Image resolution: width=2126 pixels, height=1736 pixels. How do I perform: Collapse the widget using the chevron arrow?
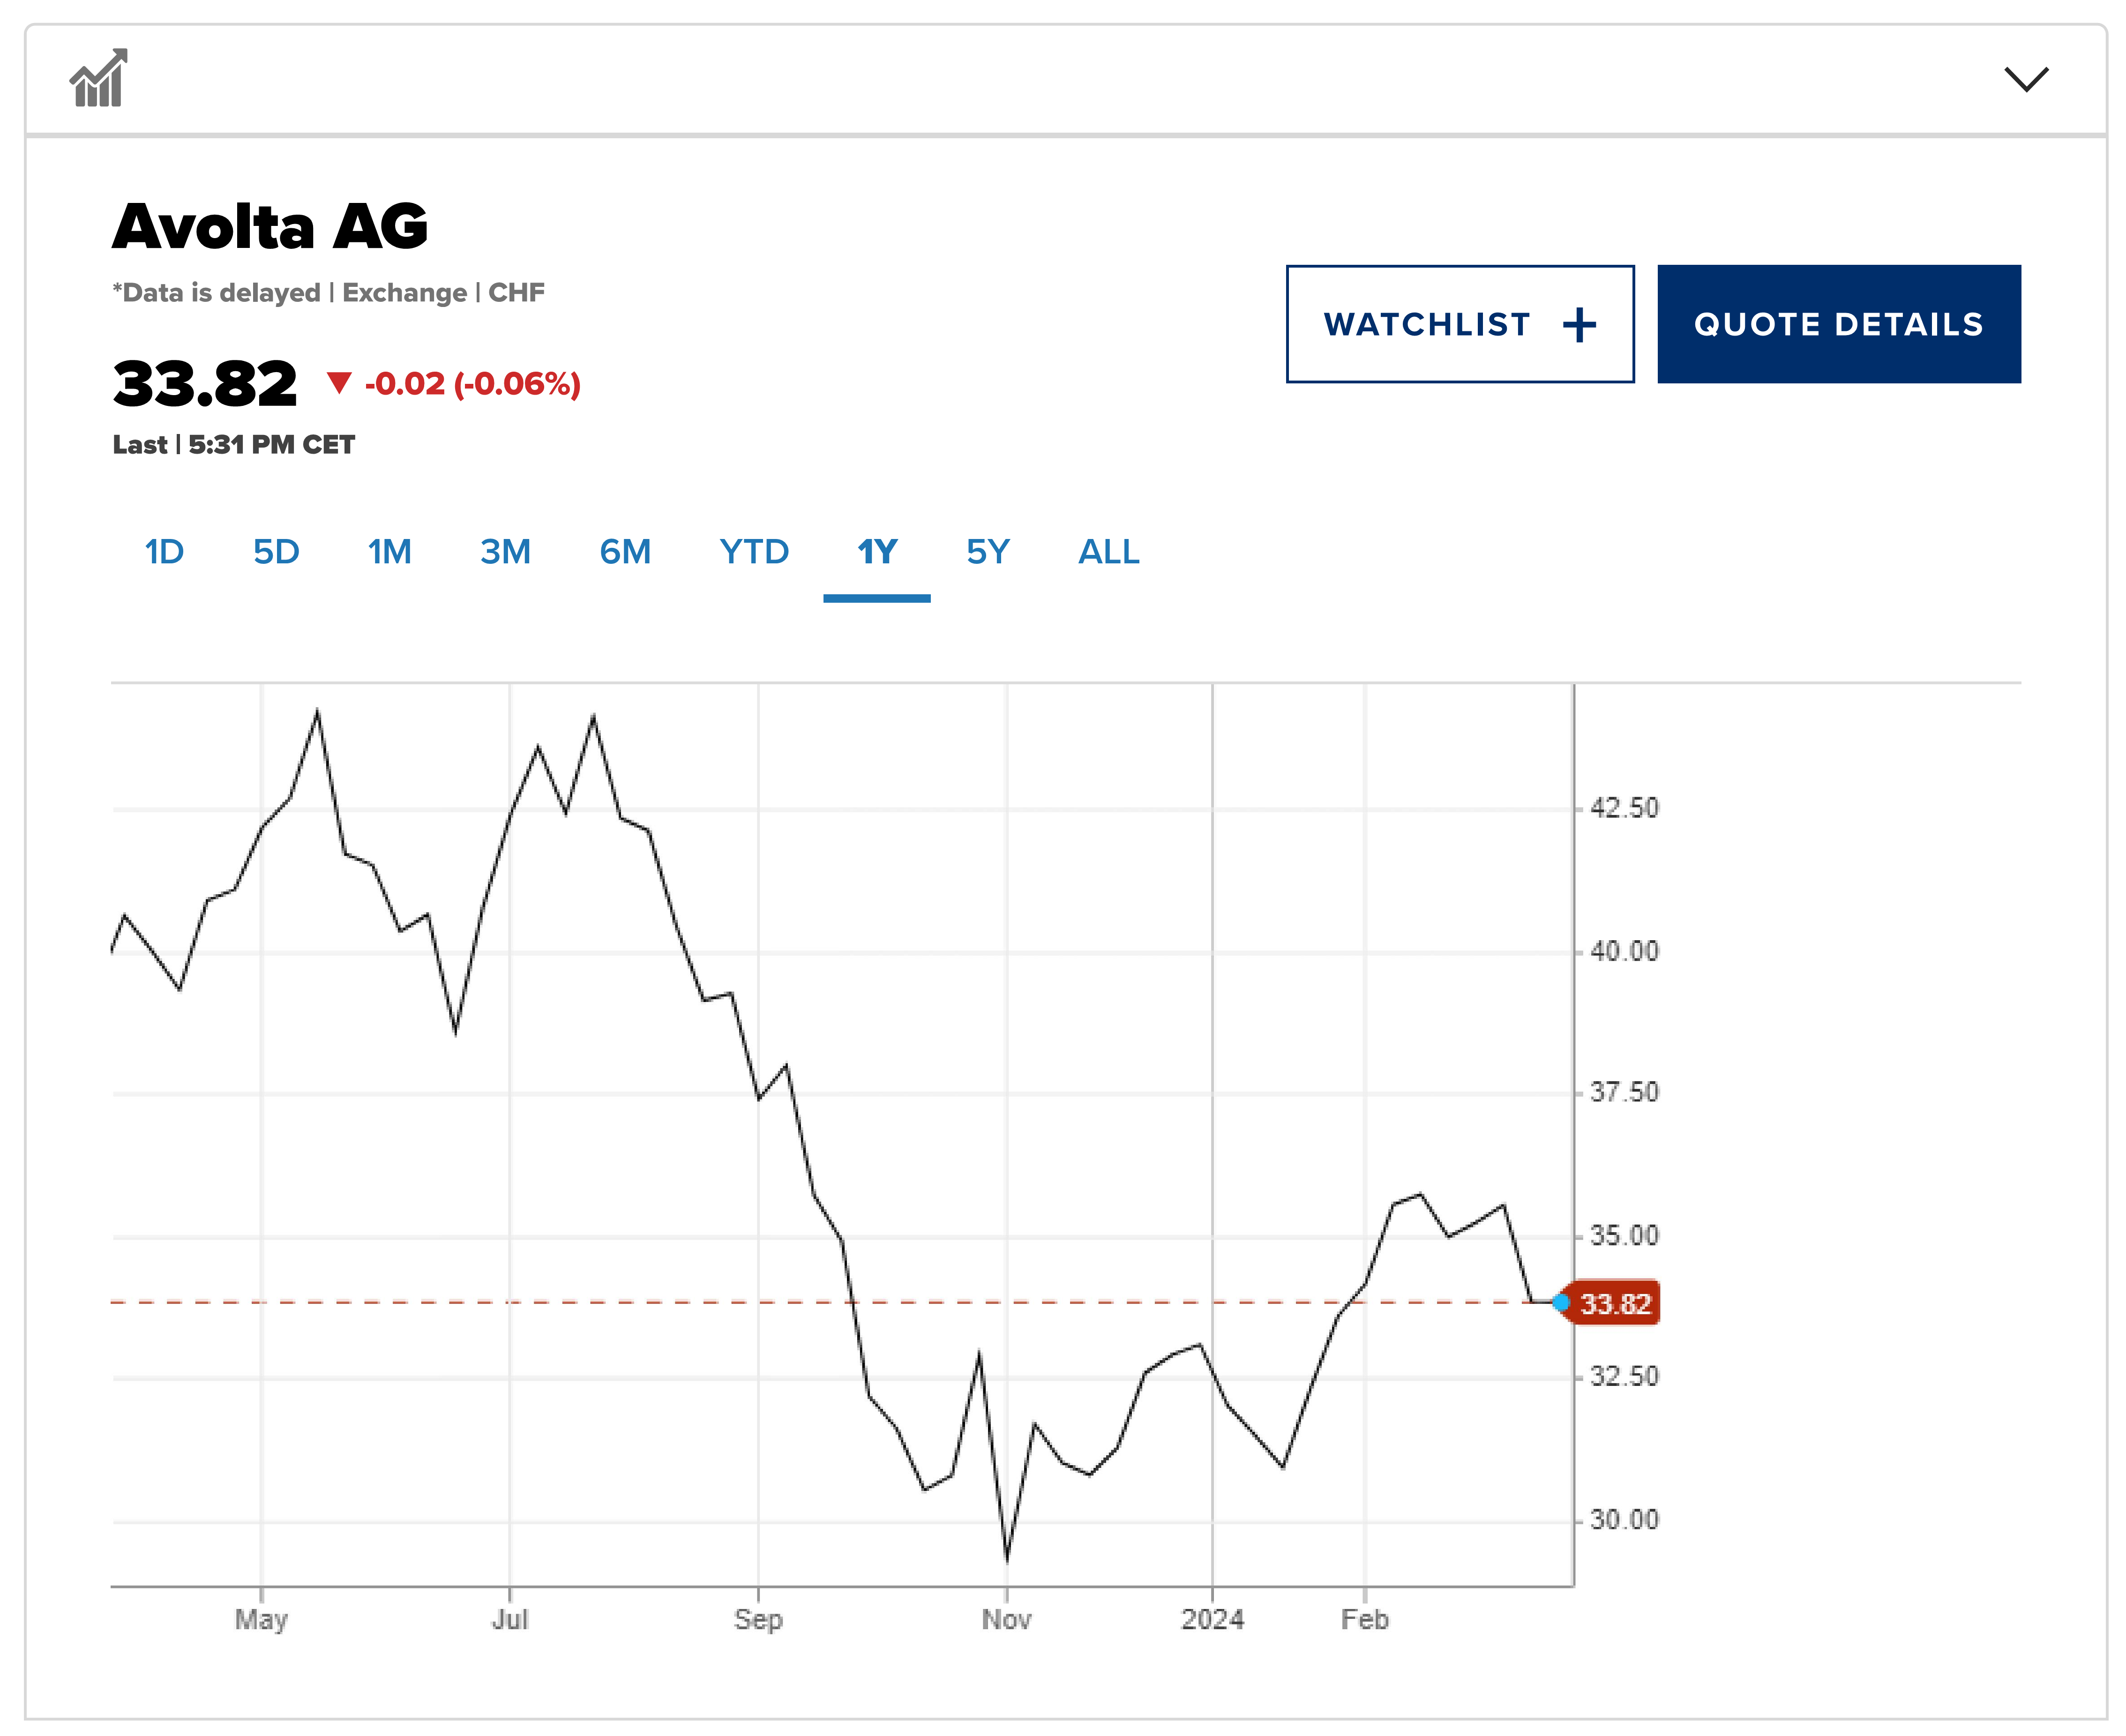(x=2026, y=79)
